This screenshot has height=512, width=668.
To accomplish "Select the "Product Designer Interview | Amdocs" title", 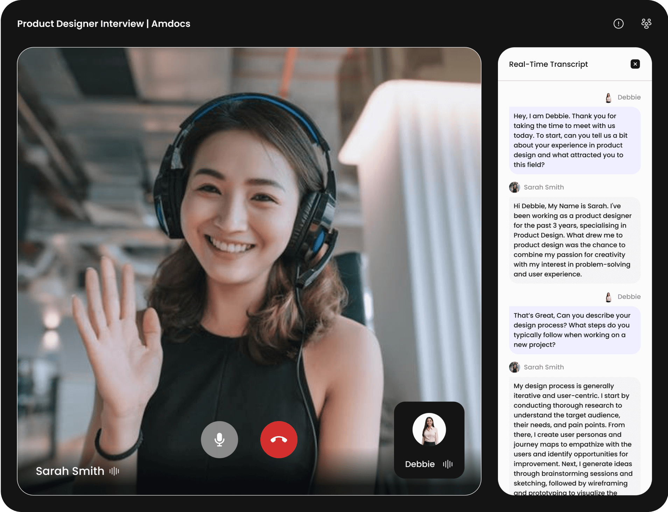I will (x=104, y=24).
